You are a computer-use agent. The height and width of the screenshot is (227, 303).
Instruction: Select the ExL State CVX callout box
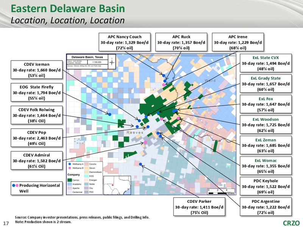[266, 63]
